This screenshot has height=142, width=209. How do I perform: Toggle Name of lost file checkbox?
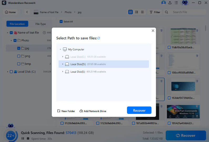[x=11, y=33]
